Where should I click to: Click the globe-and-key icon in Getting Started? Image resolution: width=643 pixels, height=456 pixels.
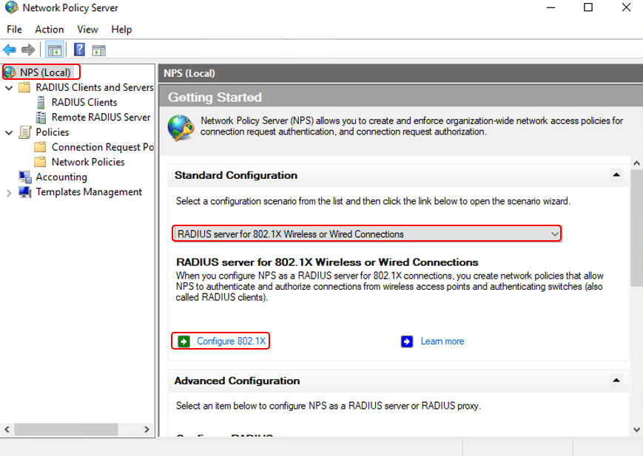181,128
